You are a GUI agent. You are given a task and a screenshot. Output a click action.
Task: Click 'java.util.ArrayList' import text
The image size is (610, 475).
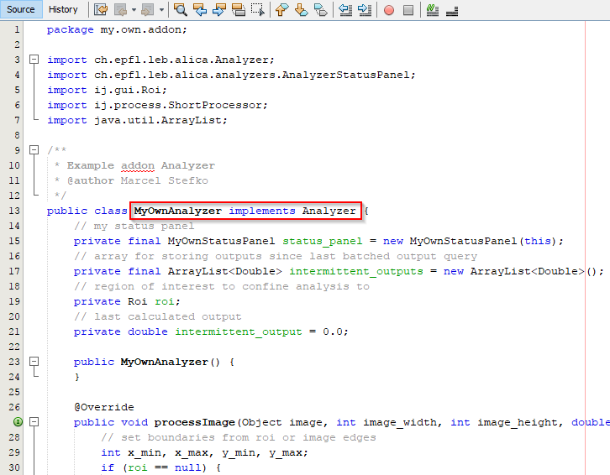tap(158, 121)
